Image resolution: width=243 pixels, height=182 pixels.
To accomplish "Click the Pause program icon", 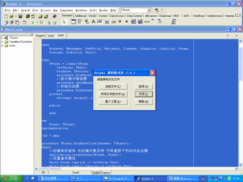I will (x=41, y=23).
